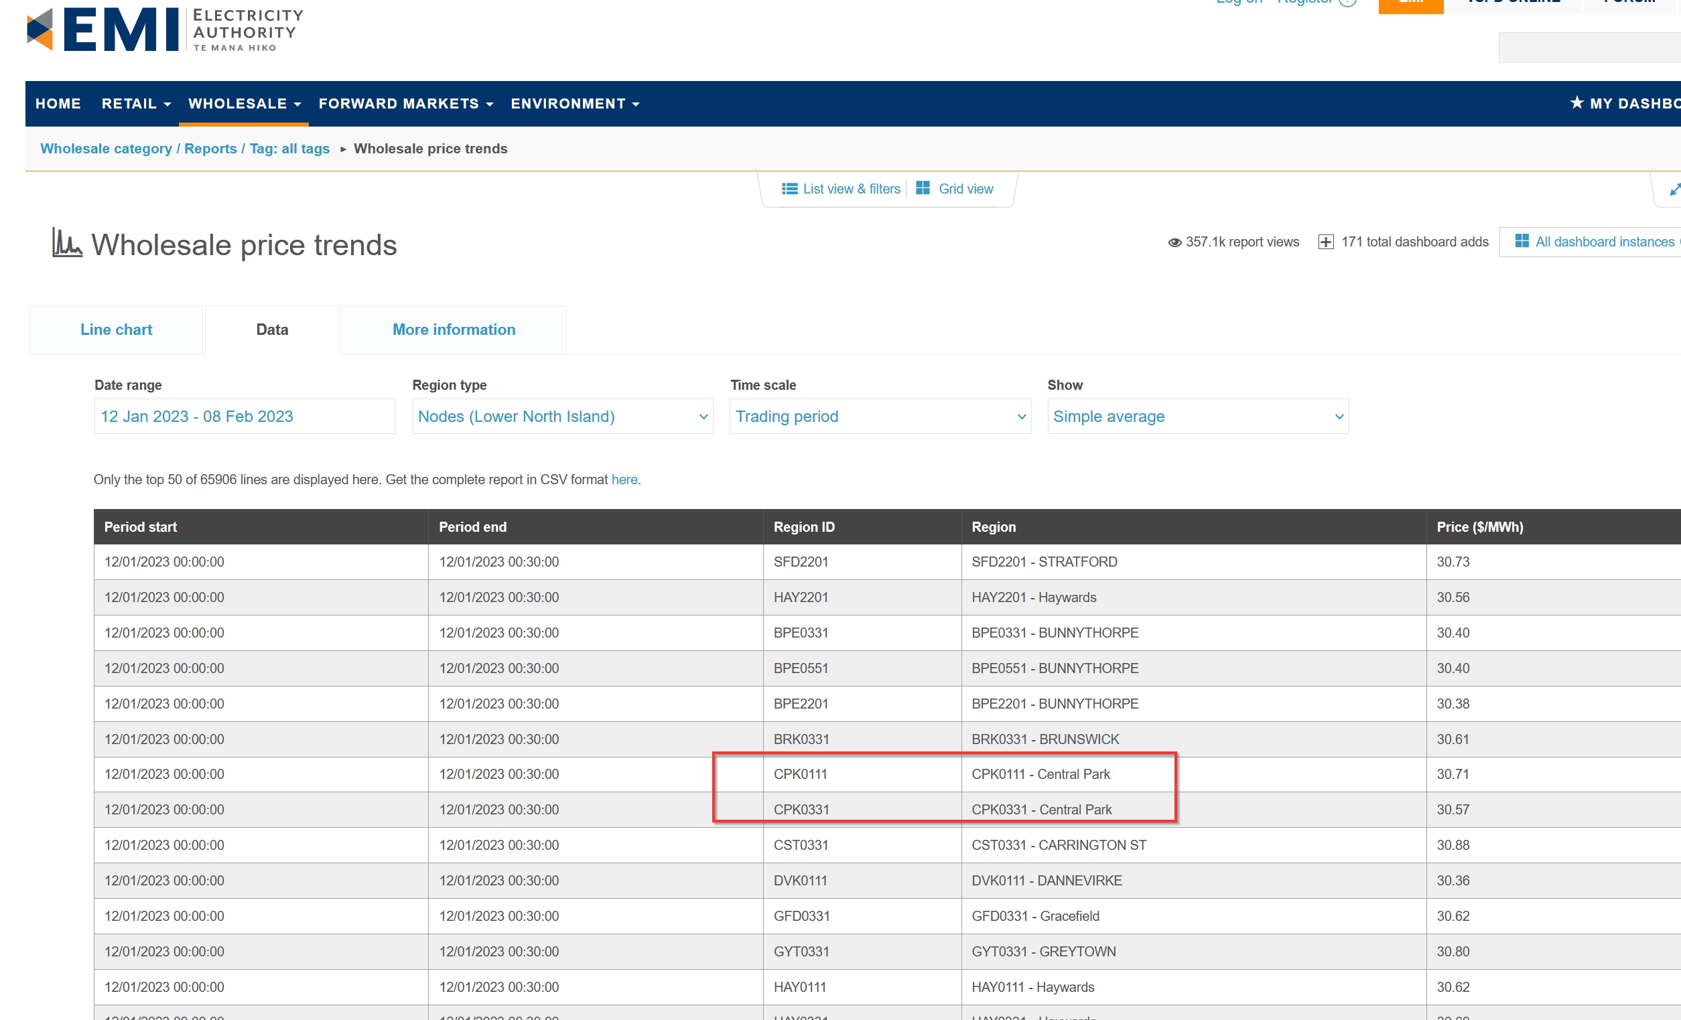
Task: Click the List view & filters icon
Action: 789,189
